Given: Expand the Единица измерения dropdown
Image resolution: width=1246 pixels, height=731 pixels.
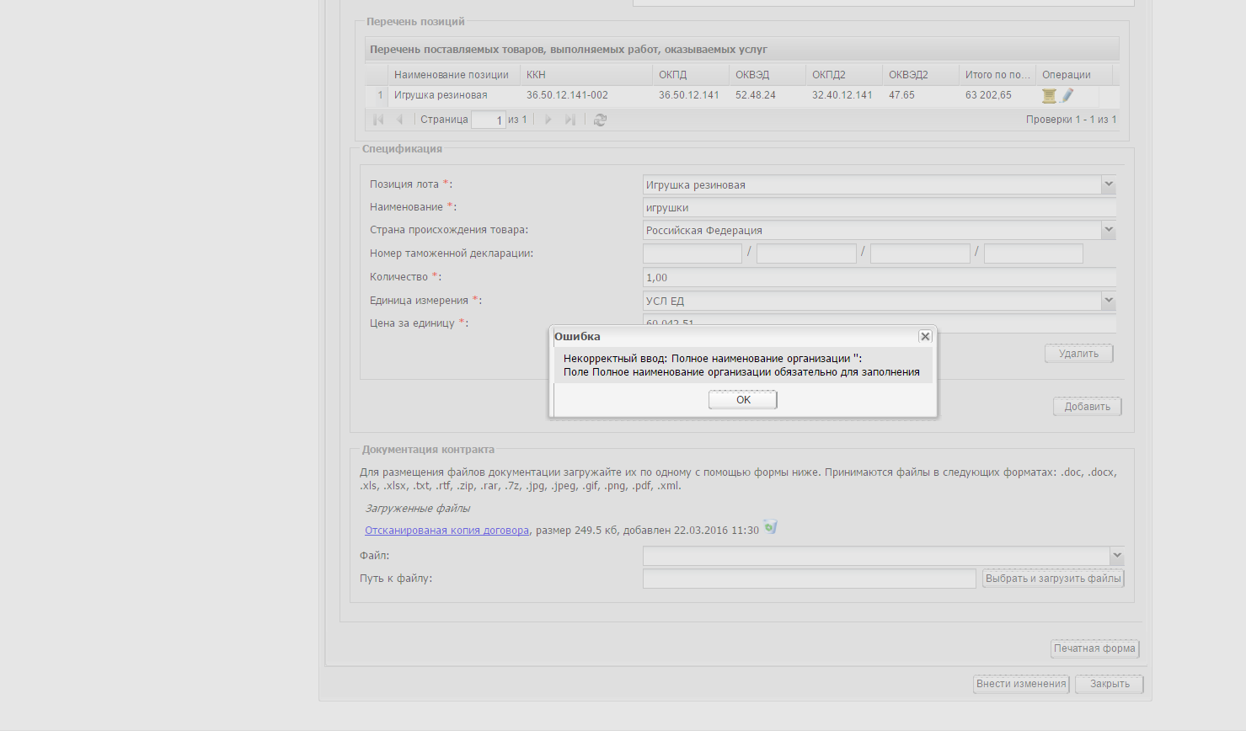Looking at the screenshot, I should pos(1109,301).
